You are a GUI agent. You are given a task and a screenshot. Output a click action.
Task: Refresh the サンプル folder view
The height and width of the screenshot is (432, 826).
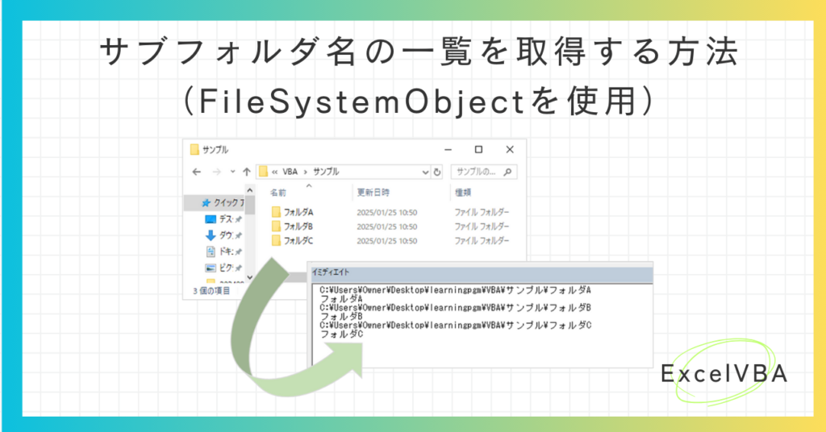point(436,172)
